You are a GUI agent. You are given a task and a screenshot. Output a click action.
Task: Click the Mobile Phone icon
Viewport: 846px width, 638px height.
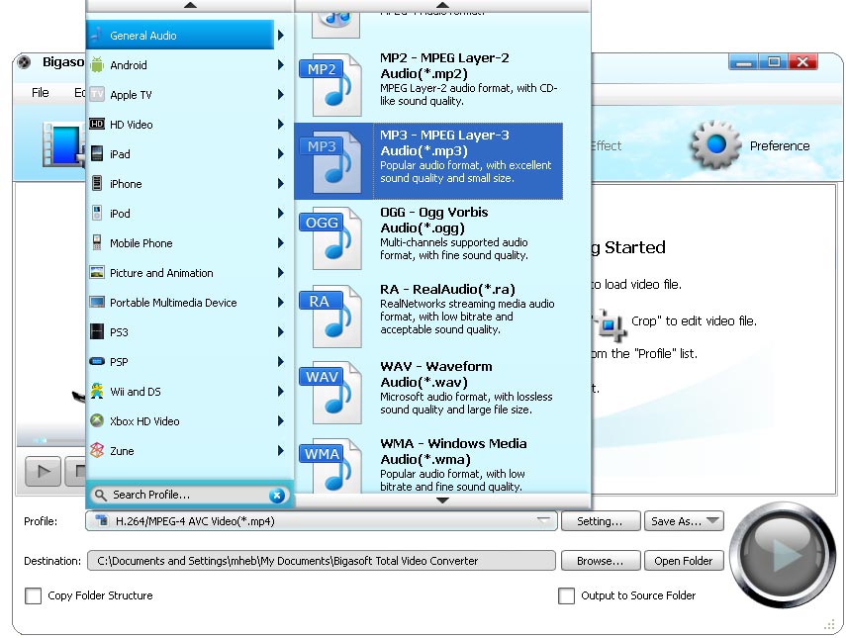click(x=97, y=242)
